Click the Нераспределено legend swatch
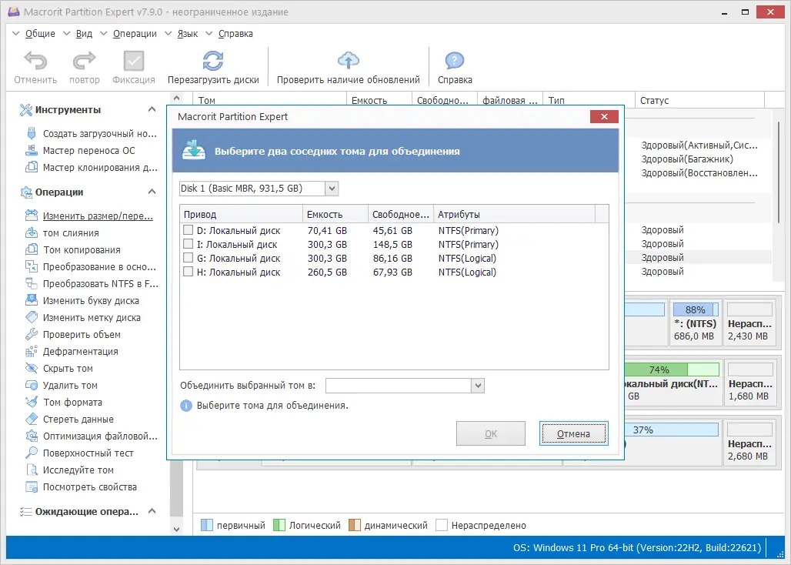Viewport: 791px width, 565px height. pos(442,525)
